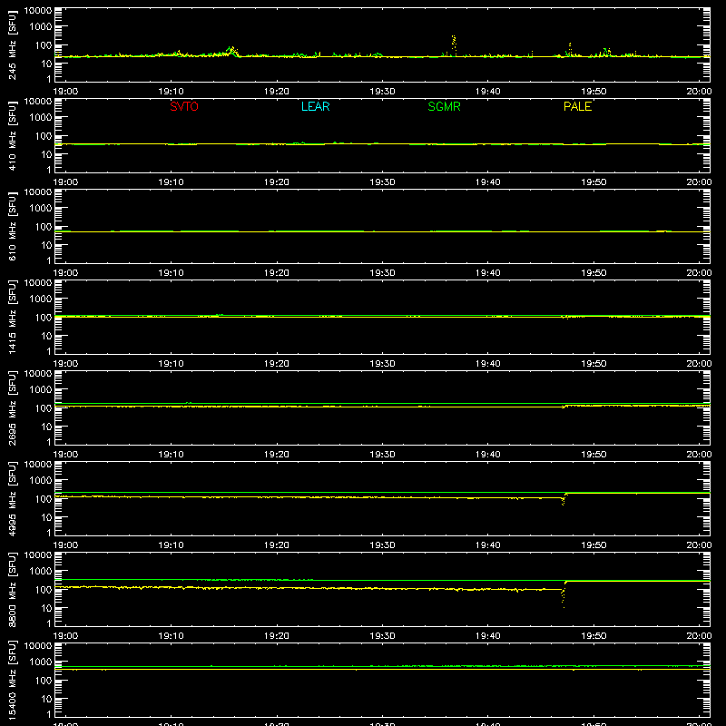Click the yellow step jump near 19:47 at 4995 MHz
Image resolution: width=726 pixels, height=726 pixels.
(x=564, y=498)
